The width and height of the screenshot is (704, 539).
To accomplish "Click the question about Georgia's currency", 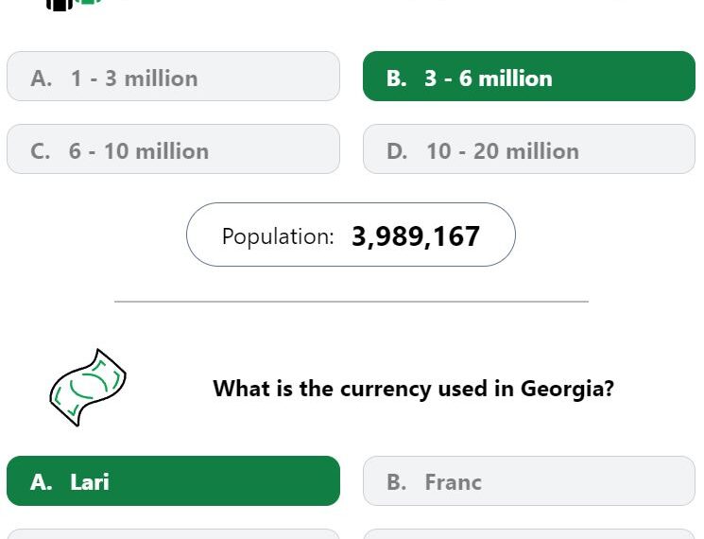I will 413,389.
